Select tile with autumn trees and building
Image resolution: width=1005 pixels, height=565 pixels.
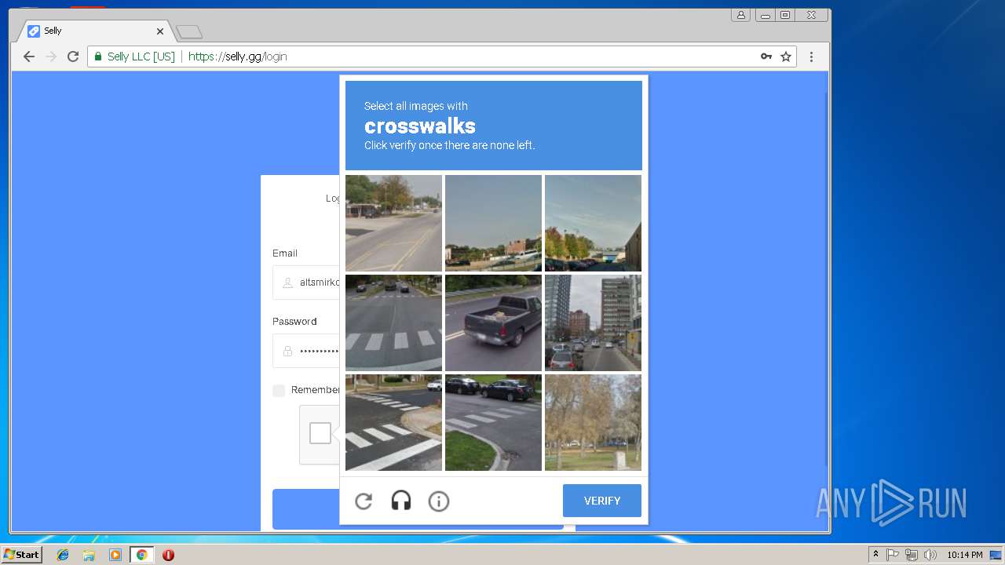[x=593, y=223]
